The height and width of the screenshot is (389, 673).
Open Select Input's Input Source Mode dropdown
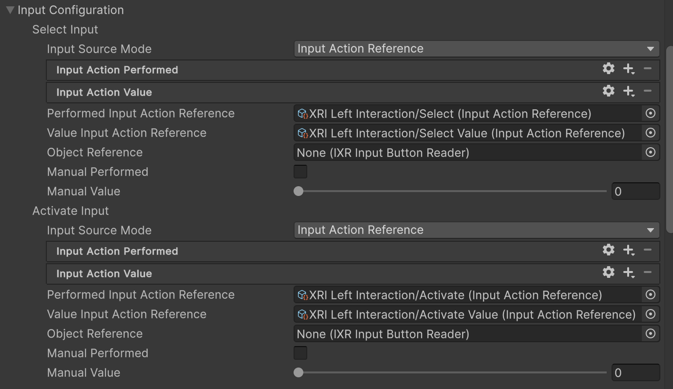(x=476, y=49)
